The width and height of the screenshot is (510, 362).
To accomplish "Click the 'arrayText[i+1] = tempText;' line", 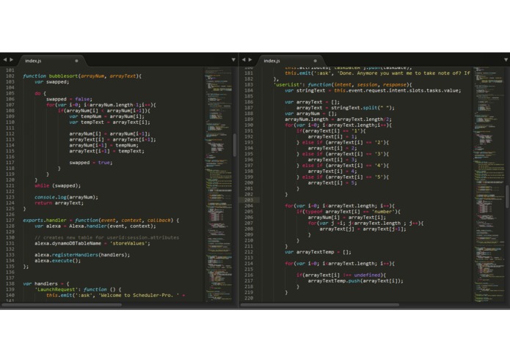I will [106, 151].
